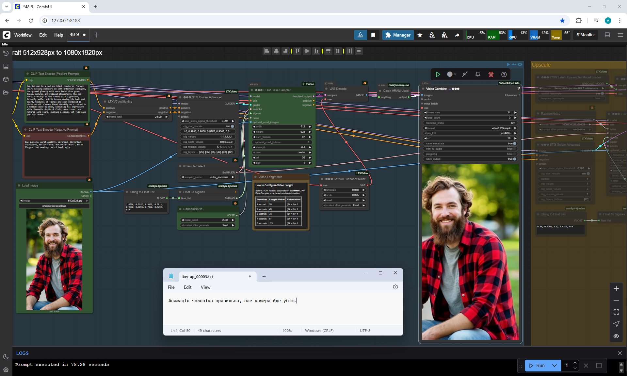Toggle cfg_star_rescale in STG Guider Advanced
627x376 pixels.
point(232,126)
